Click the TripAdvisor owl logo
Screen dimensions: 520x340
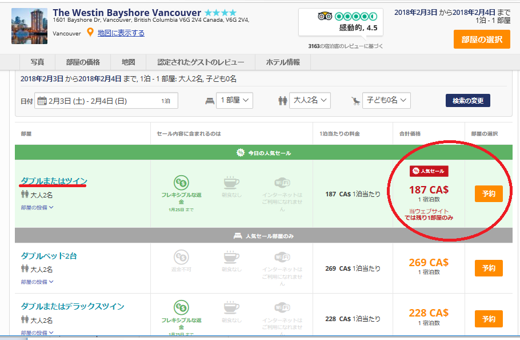point(325,16)
